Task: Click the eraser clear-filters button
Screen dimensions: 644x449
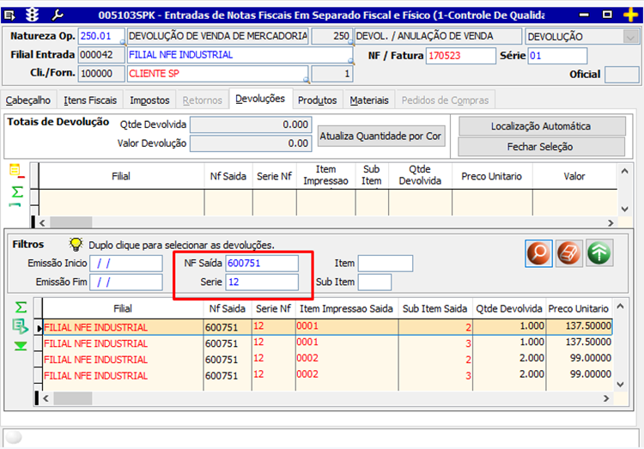Action: click(570, 253)
